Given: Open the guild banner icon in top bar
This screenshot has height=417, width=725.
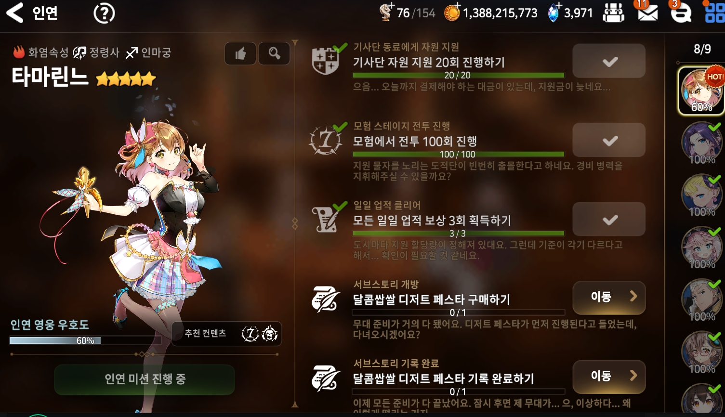Looking at the screenshot, I should pyautogui.click(x=613, y=13).
